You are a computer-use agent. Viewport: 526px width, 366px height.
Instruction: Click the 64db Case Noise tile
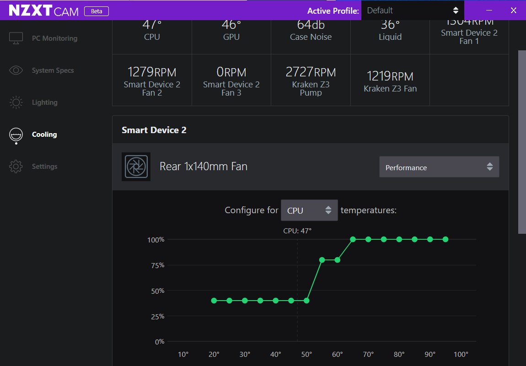311,37
